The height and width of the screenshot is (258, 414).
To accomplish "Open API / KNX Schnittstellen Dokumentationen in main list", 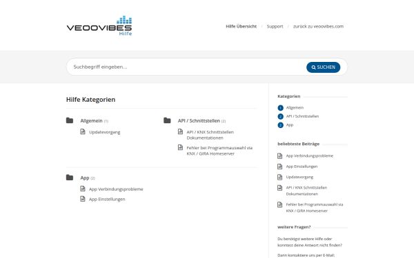I will pyautogui.click(x=210, y=135).
